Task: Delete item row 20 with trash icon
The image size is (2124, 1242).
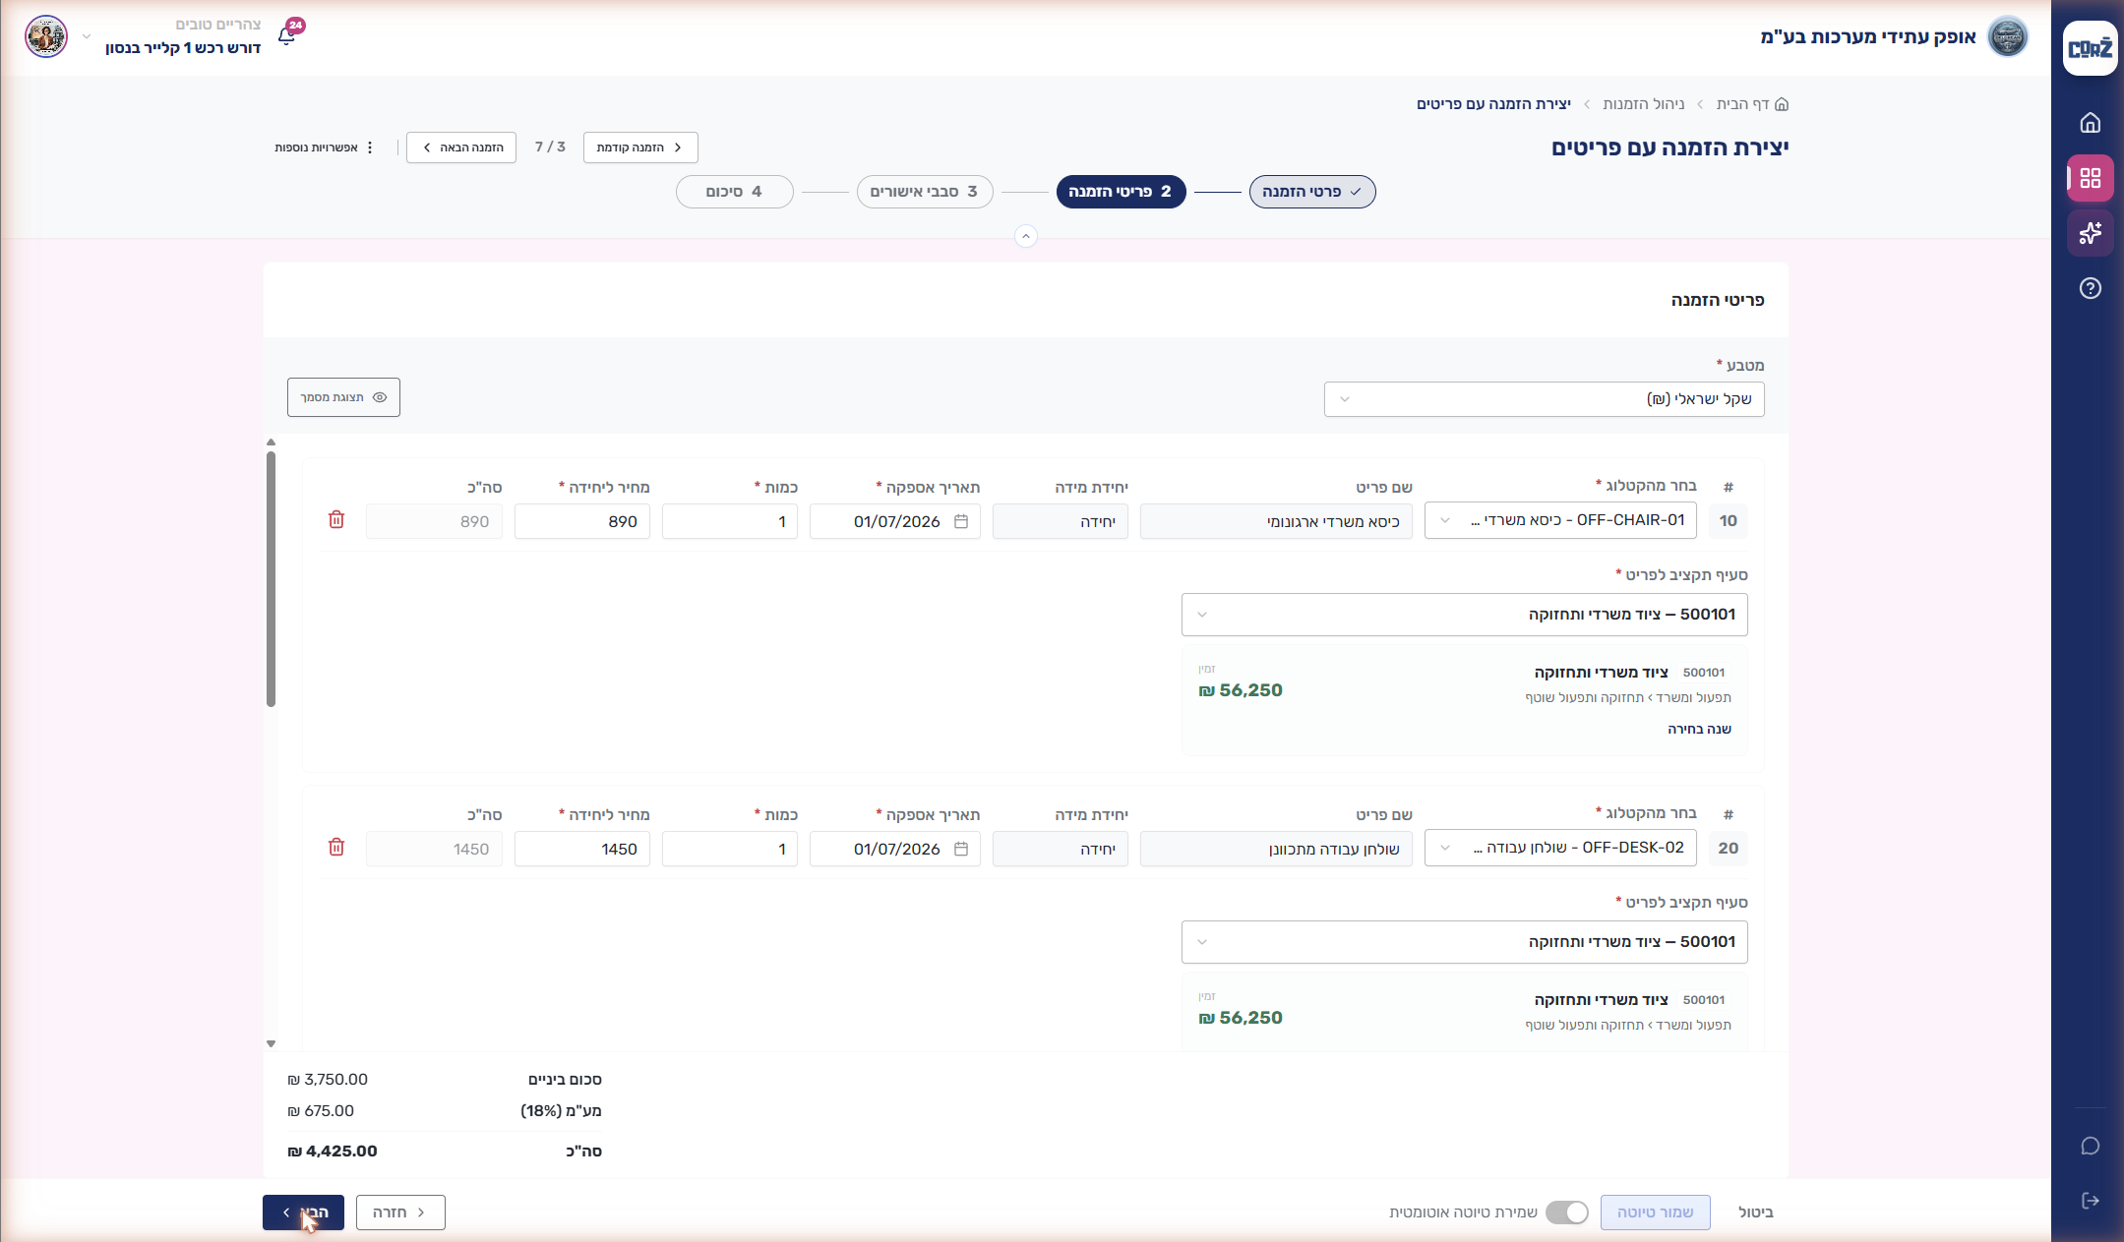Action: coord(336,848)
